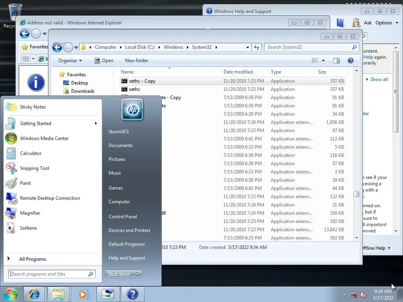Click the HP user account picture
This screenshot has height=302, width=403.
132,109
